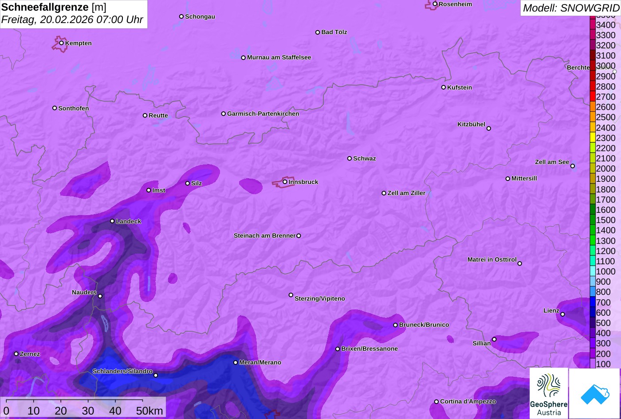Click the Schongau location marker dot
Viewport: 621px width, 419px height.
(x=181, y=16)
